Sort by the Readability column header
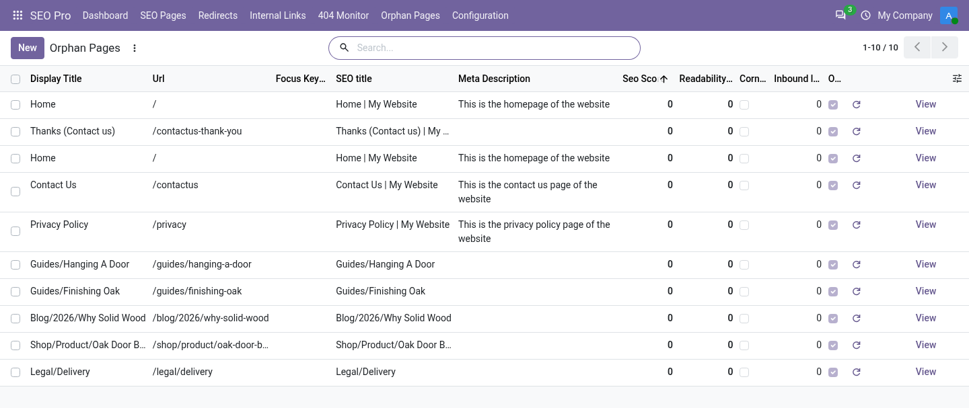The height and width of the screenshot is (408, 969). point(706,79)
